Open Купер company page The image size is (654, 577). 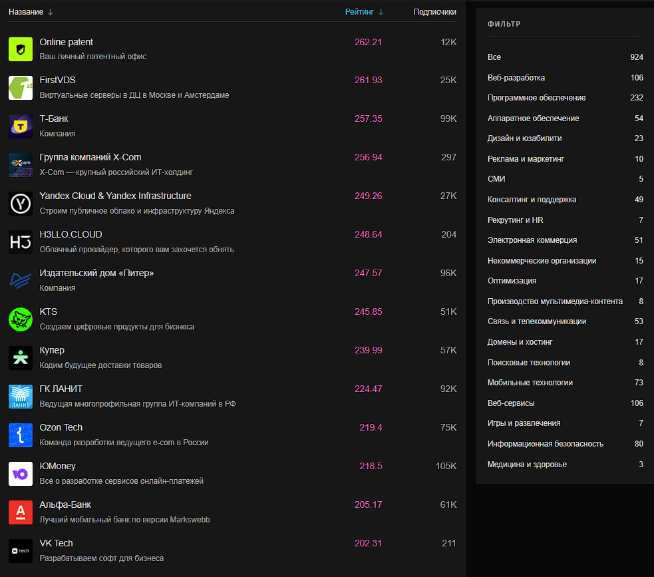[52, 351]
